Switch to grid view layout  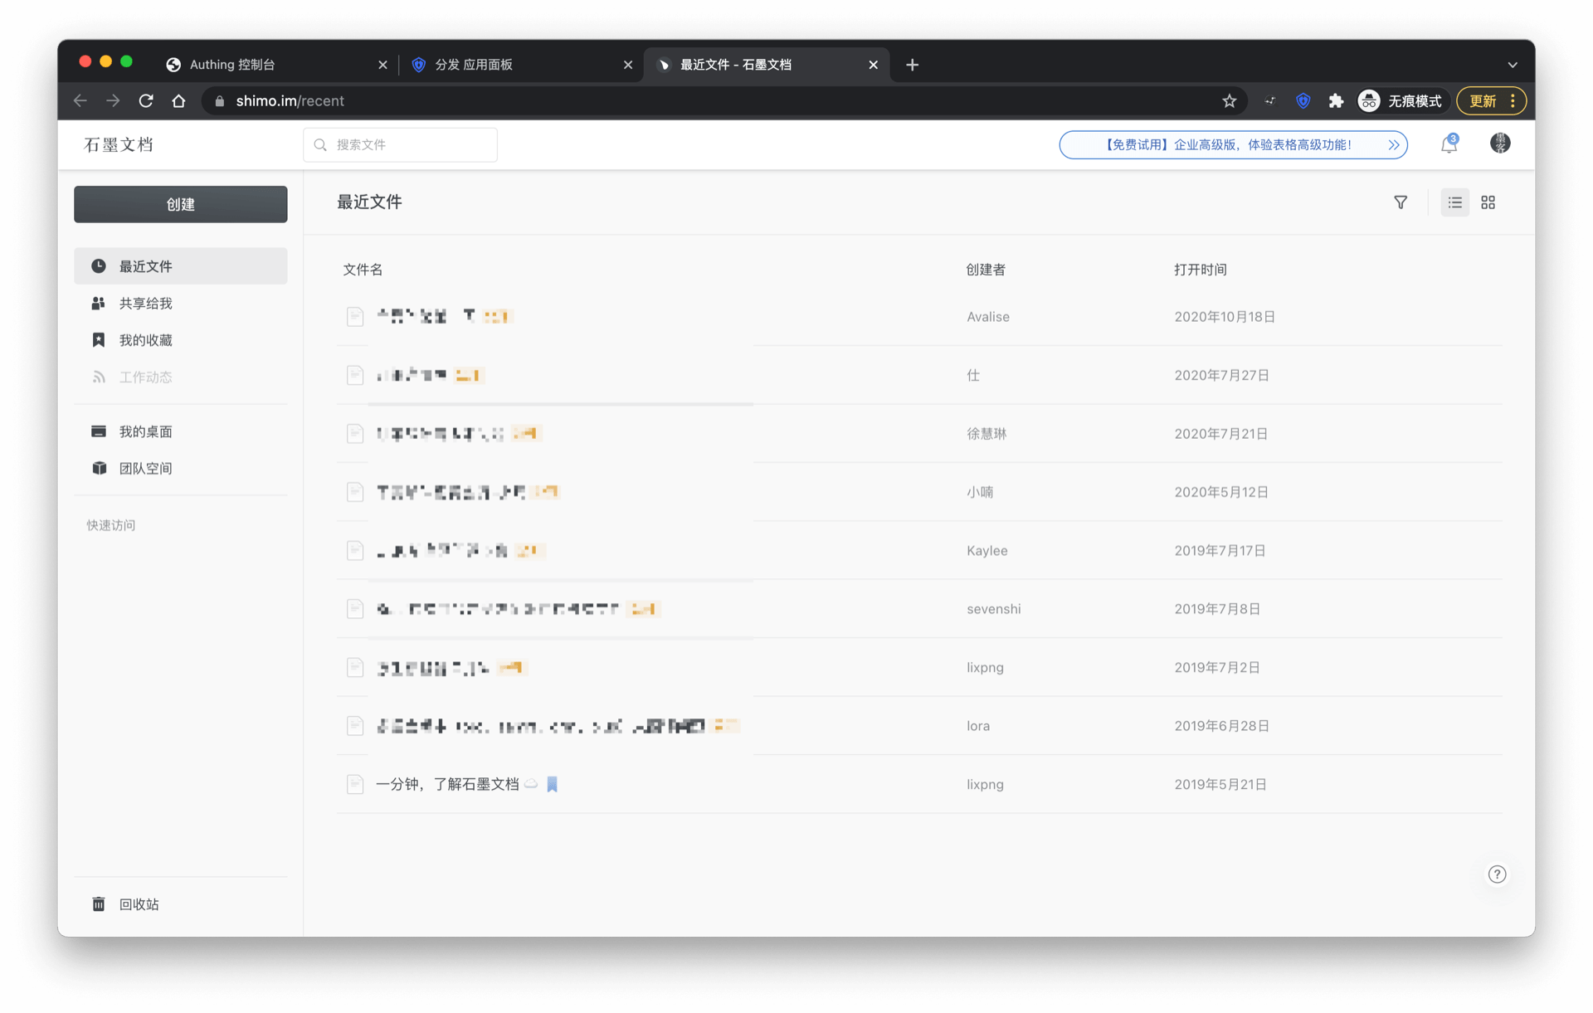[1488, 202]
